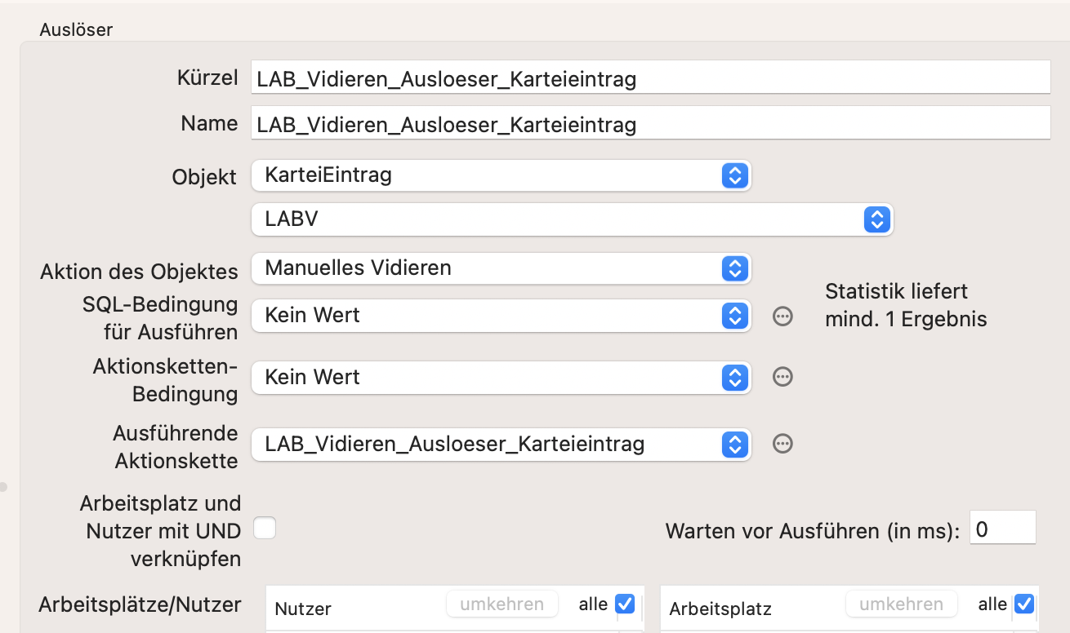The image size is (1070, 633).
Task: Open SQL-Bedingung 'Kein Wert' dropdown
Action: [501, 316]
